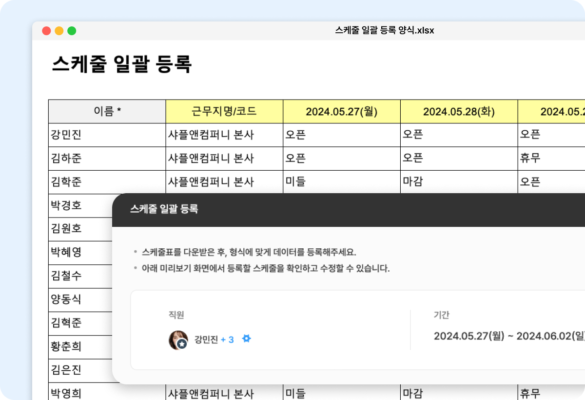The height and width of the screenshot is (400, 585).
Task: Click the filename 스케줄 일괄 등록 양식.xlsx
Action: tap(385, 30)
